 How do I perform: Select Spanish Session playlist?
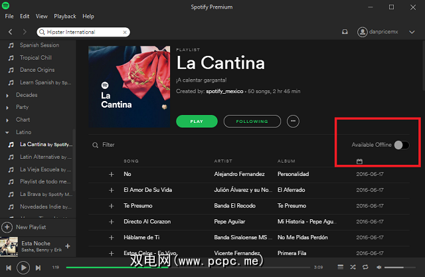click(x=39, y=45)
